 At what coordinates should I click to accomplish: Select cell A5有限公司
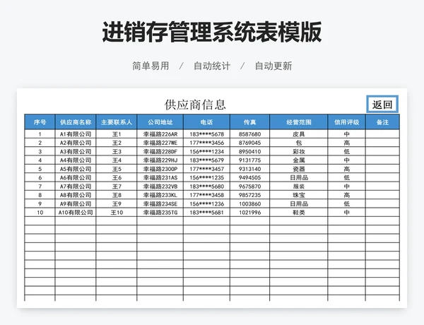[x=76, y=169]
